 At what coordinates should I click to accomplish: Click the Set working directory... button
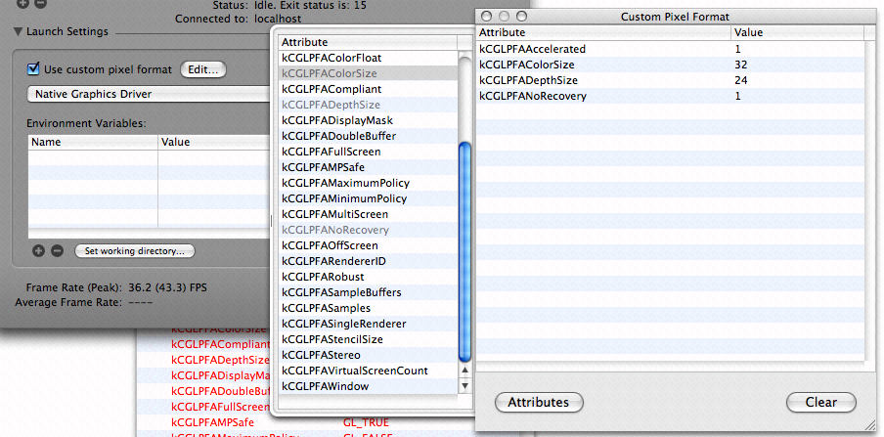tap(135, 251)
